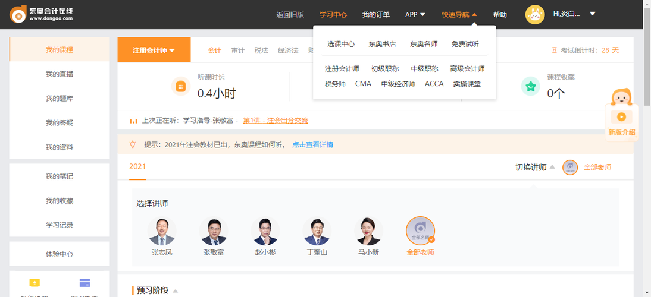Open 东奥名师 in the quick navigation
Viewport: 651px width, 297px height.
(424, 44)
